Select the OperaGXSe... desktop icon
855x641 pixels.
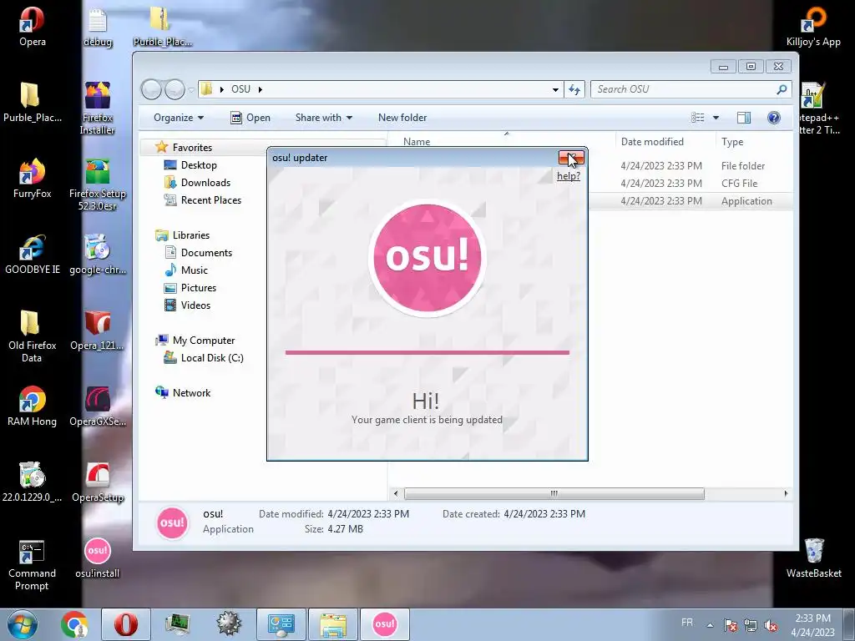coord(98,406)
